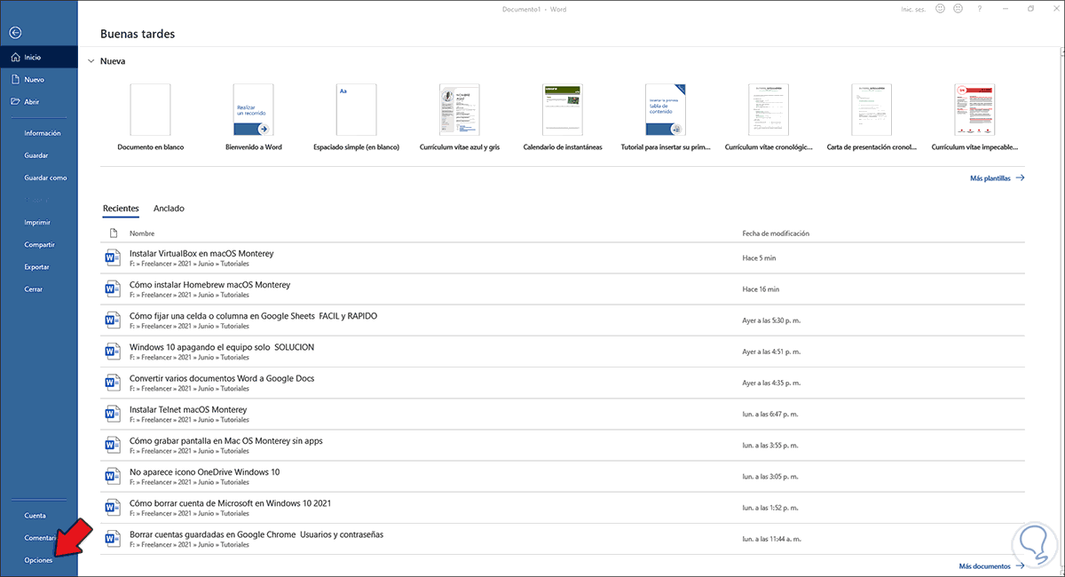Open Borrar cuentas guardadas en Google Chrome

[563, 539]
